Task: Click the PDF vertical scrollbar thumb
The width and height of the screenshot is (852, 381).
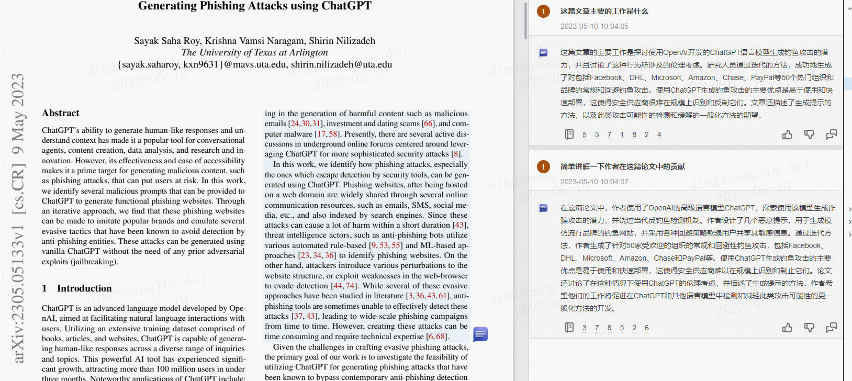Action: click(525, 20)
